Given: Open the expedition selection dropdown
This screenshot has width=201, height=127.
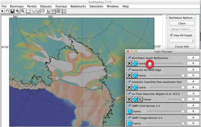Looking at the screenshot, I should tap(182, 41).
